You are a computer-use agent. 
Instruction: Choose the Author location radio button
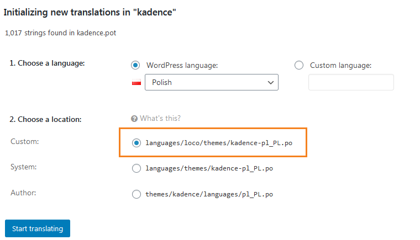point(136,194)
